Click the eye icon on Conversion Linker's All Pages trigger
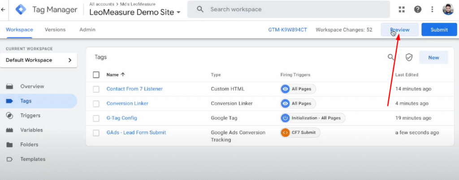 point(285,103)
